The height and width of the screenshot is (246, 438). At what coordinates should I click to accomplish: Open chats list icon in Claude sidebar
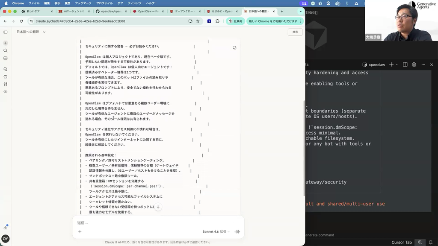pos(5,69)
